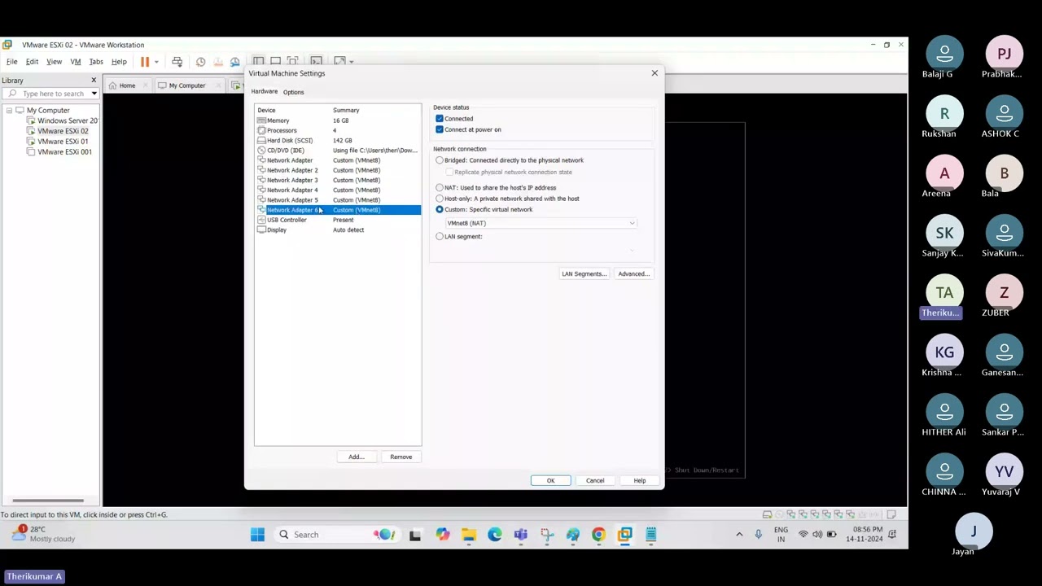Click the Help button in settings dialog
The image size is (1042, 586).
640,481
